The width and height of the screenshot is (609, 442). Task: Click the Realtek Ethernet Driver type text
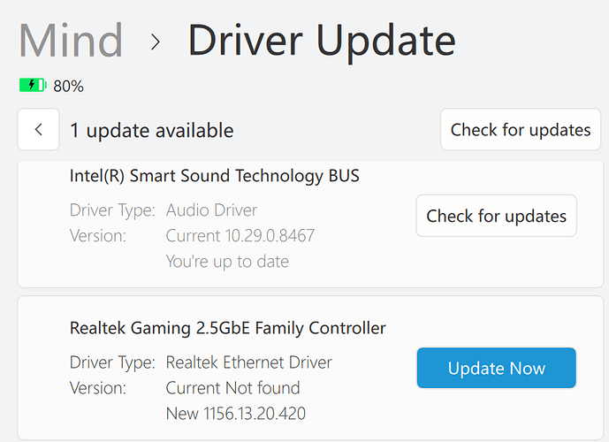point(249,362)
